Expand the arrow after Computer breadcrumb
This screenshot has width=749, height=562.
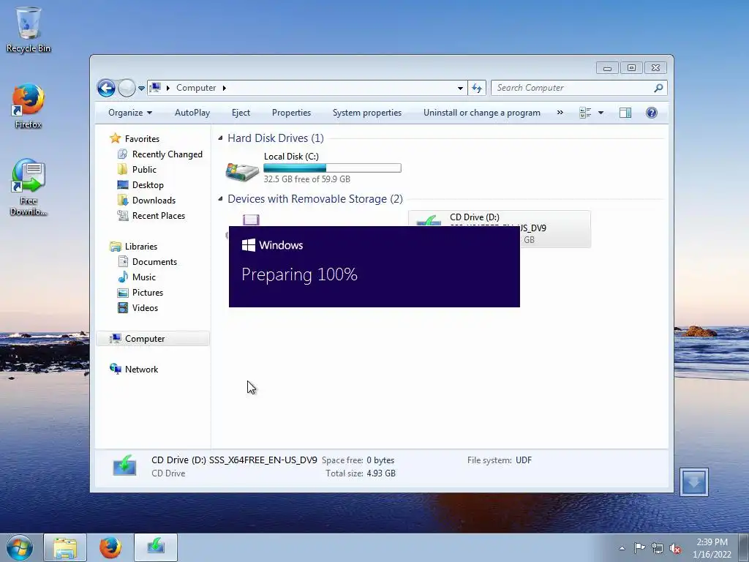point(224,88)
